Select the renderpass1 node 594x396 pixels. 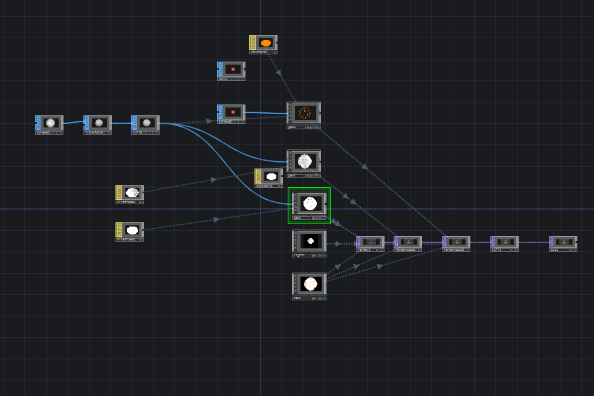tap(408, 242)
